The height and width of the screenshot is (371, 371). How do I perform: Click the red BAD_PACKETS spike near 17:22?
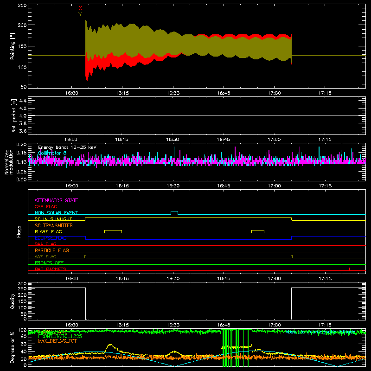(350, 269)
